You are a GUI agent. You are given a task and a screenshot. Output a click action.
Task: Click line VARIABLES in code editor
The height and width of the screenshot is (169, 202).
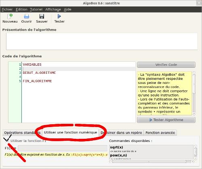32,65
